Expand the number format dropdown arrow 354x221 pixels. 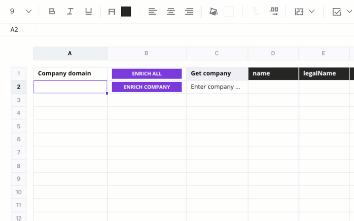pyautogui.click(x=311, y=11)
